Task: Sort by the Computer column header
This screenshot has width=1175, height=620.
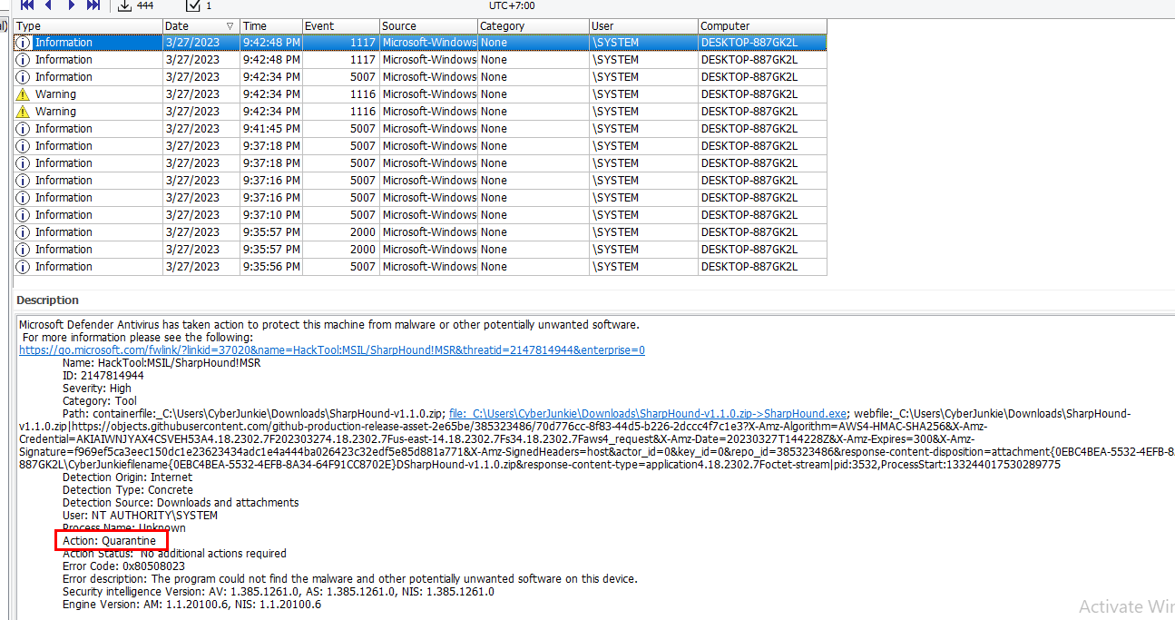Action: [x=762, y=26]
